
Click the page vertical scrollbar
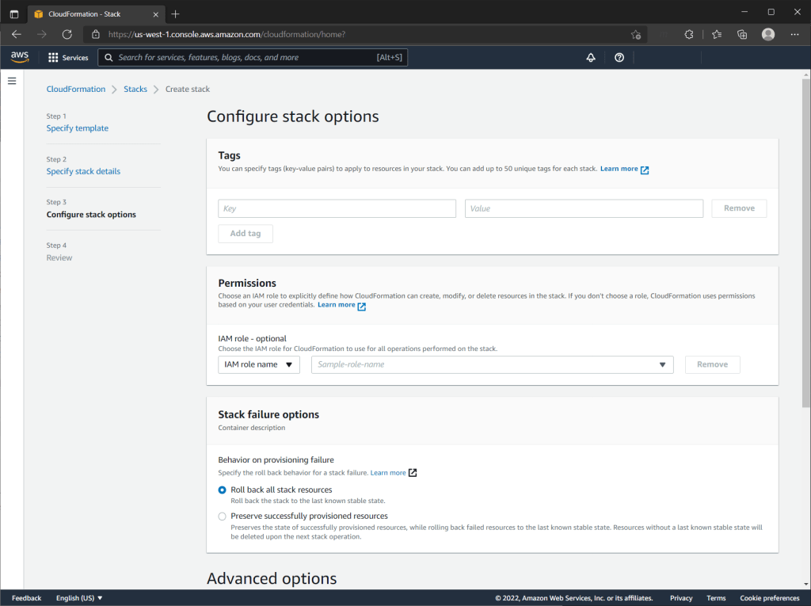805,238
